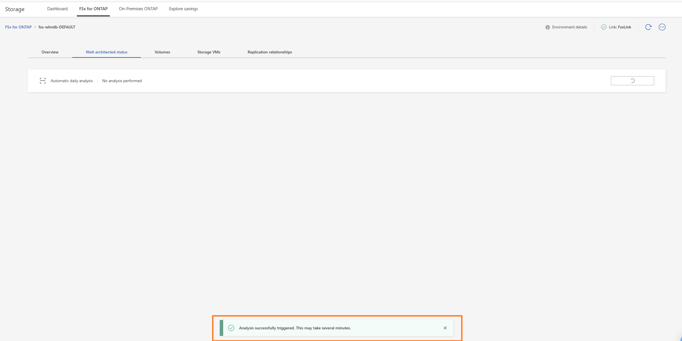Open the more options ellipsis menu
682x341 pixels.
(x=662, y=27)
